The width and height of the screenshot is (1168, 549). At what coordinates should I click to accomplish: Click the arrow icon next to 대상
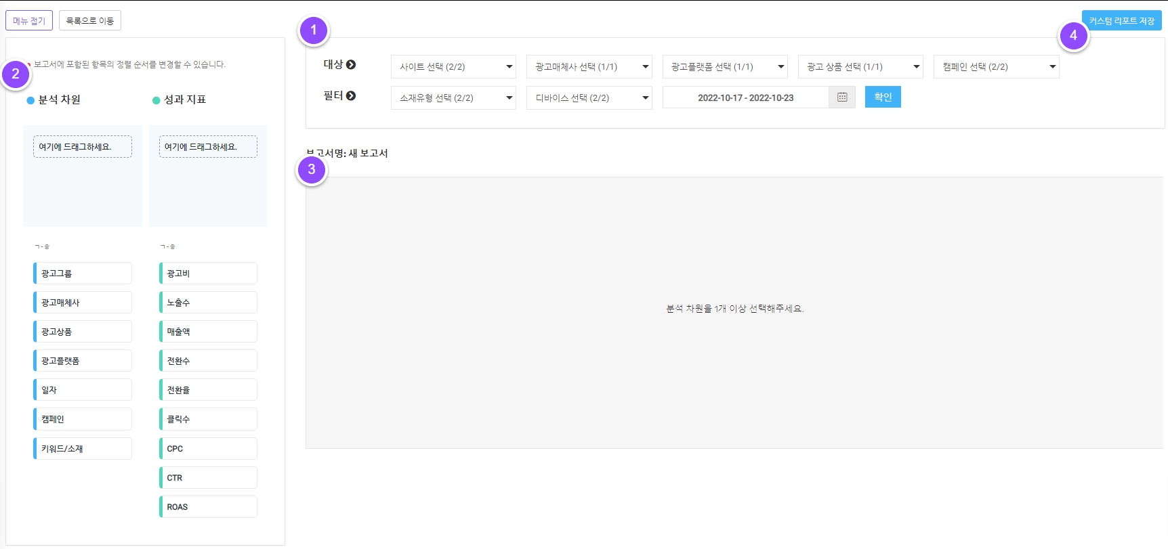[x=351, y=65]
